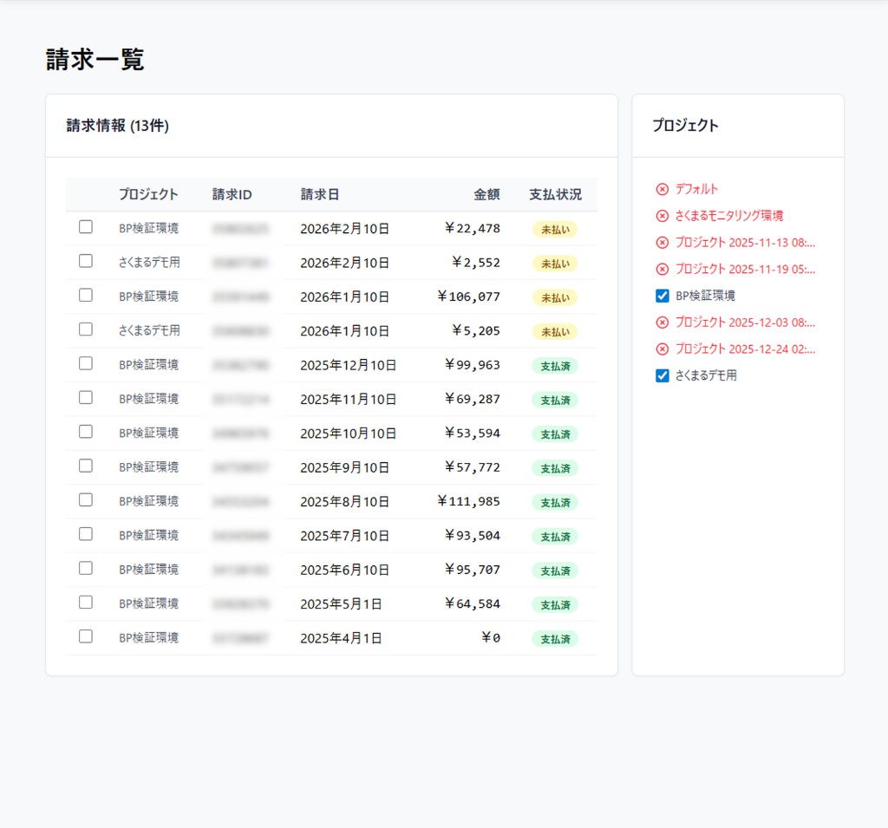Select the checkbox of the ¥106,077 invoice
The width and height of the screenshot is (888, 828).
point(86,295)
